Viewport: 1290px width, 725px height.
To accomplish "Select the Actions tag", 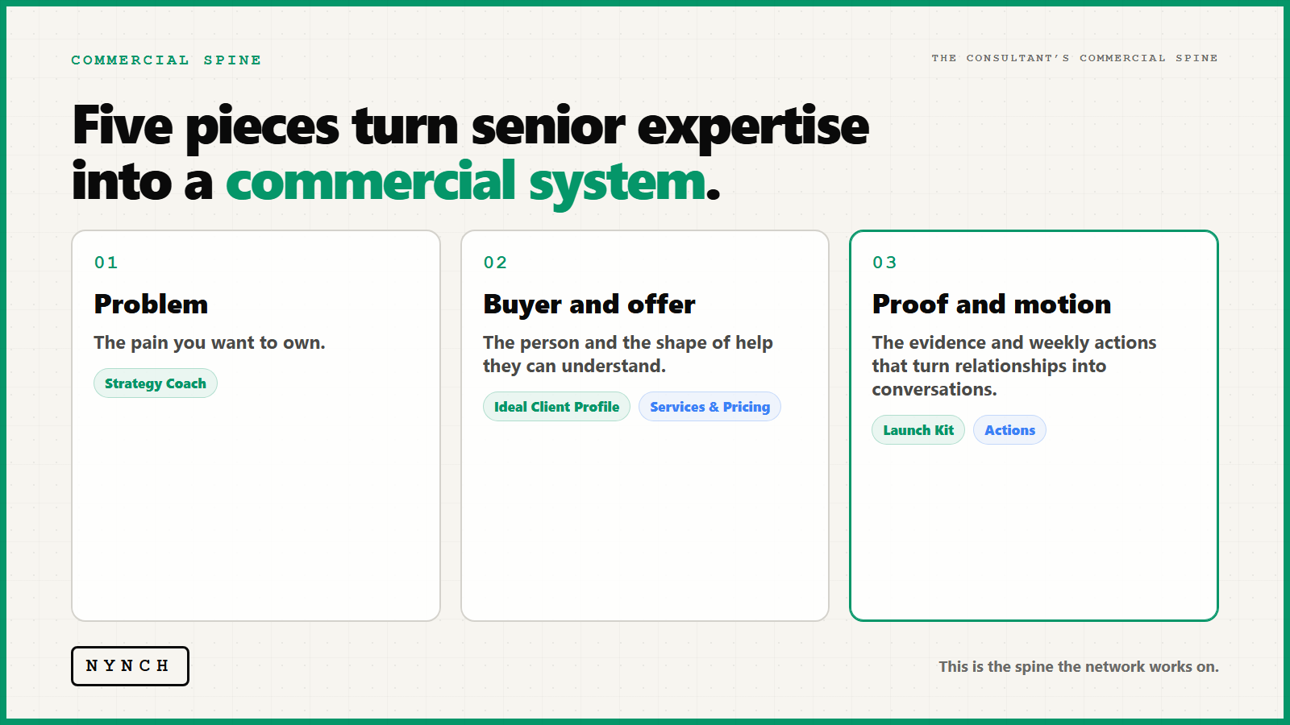I will (x=1009, y=430).
